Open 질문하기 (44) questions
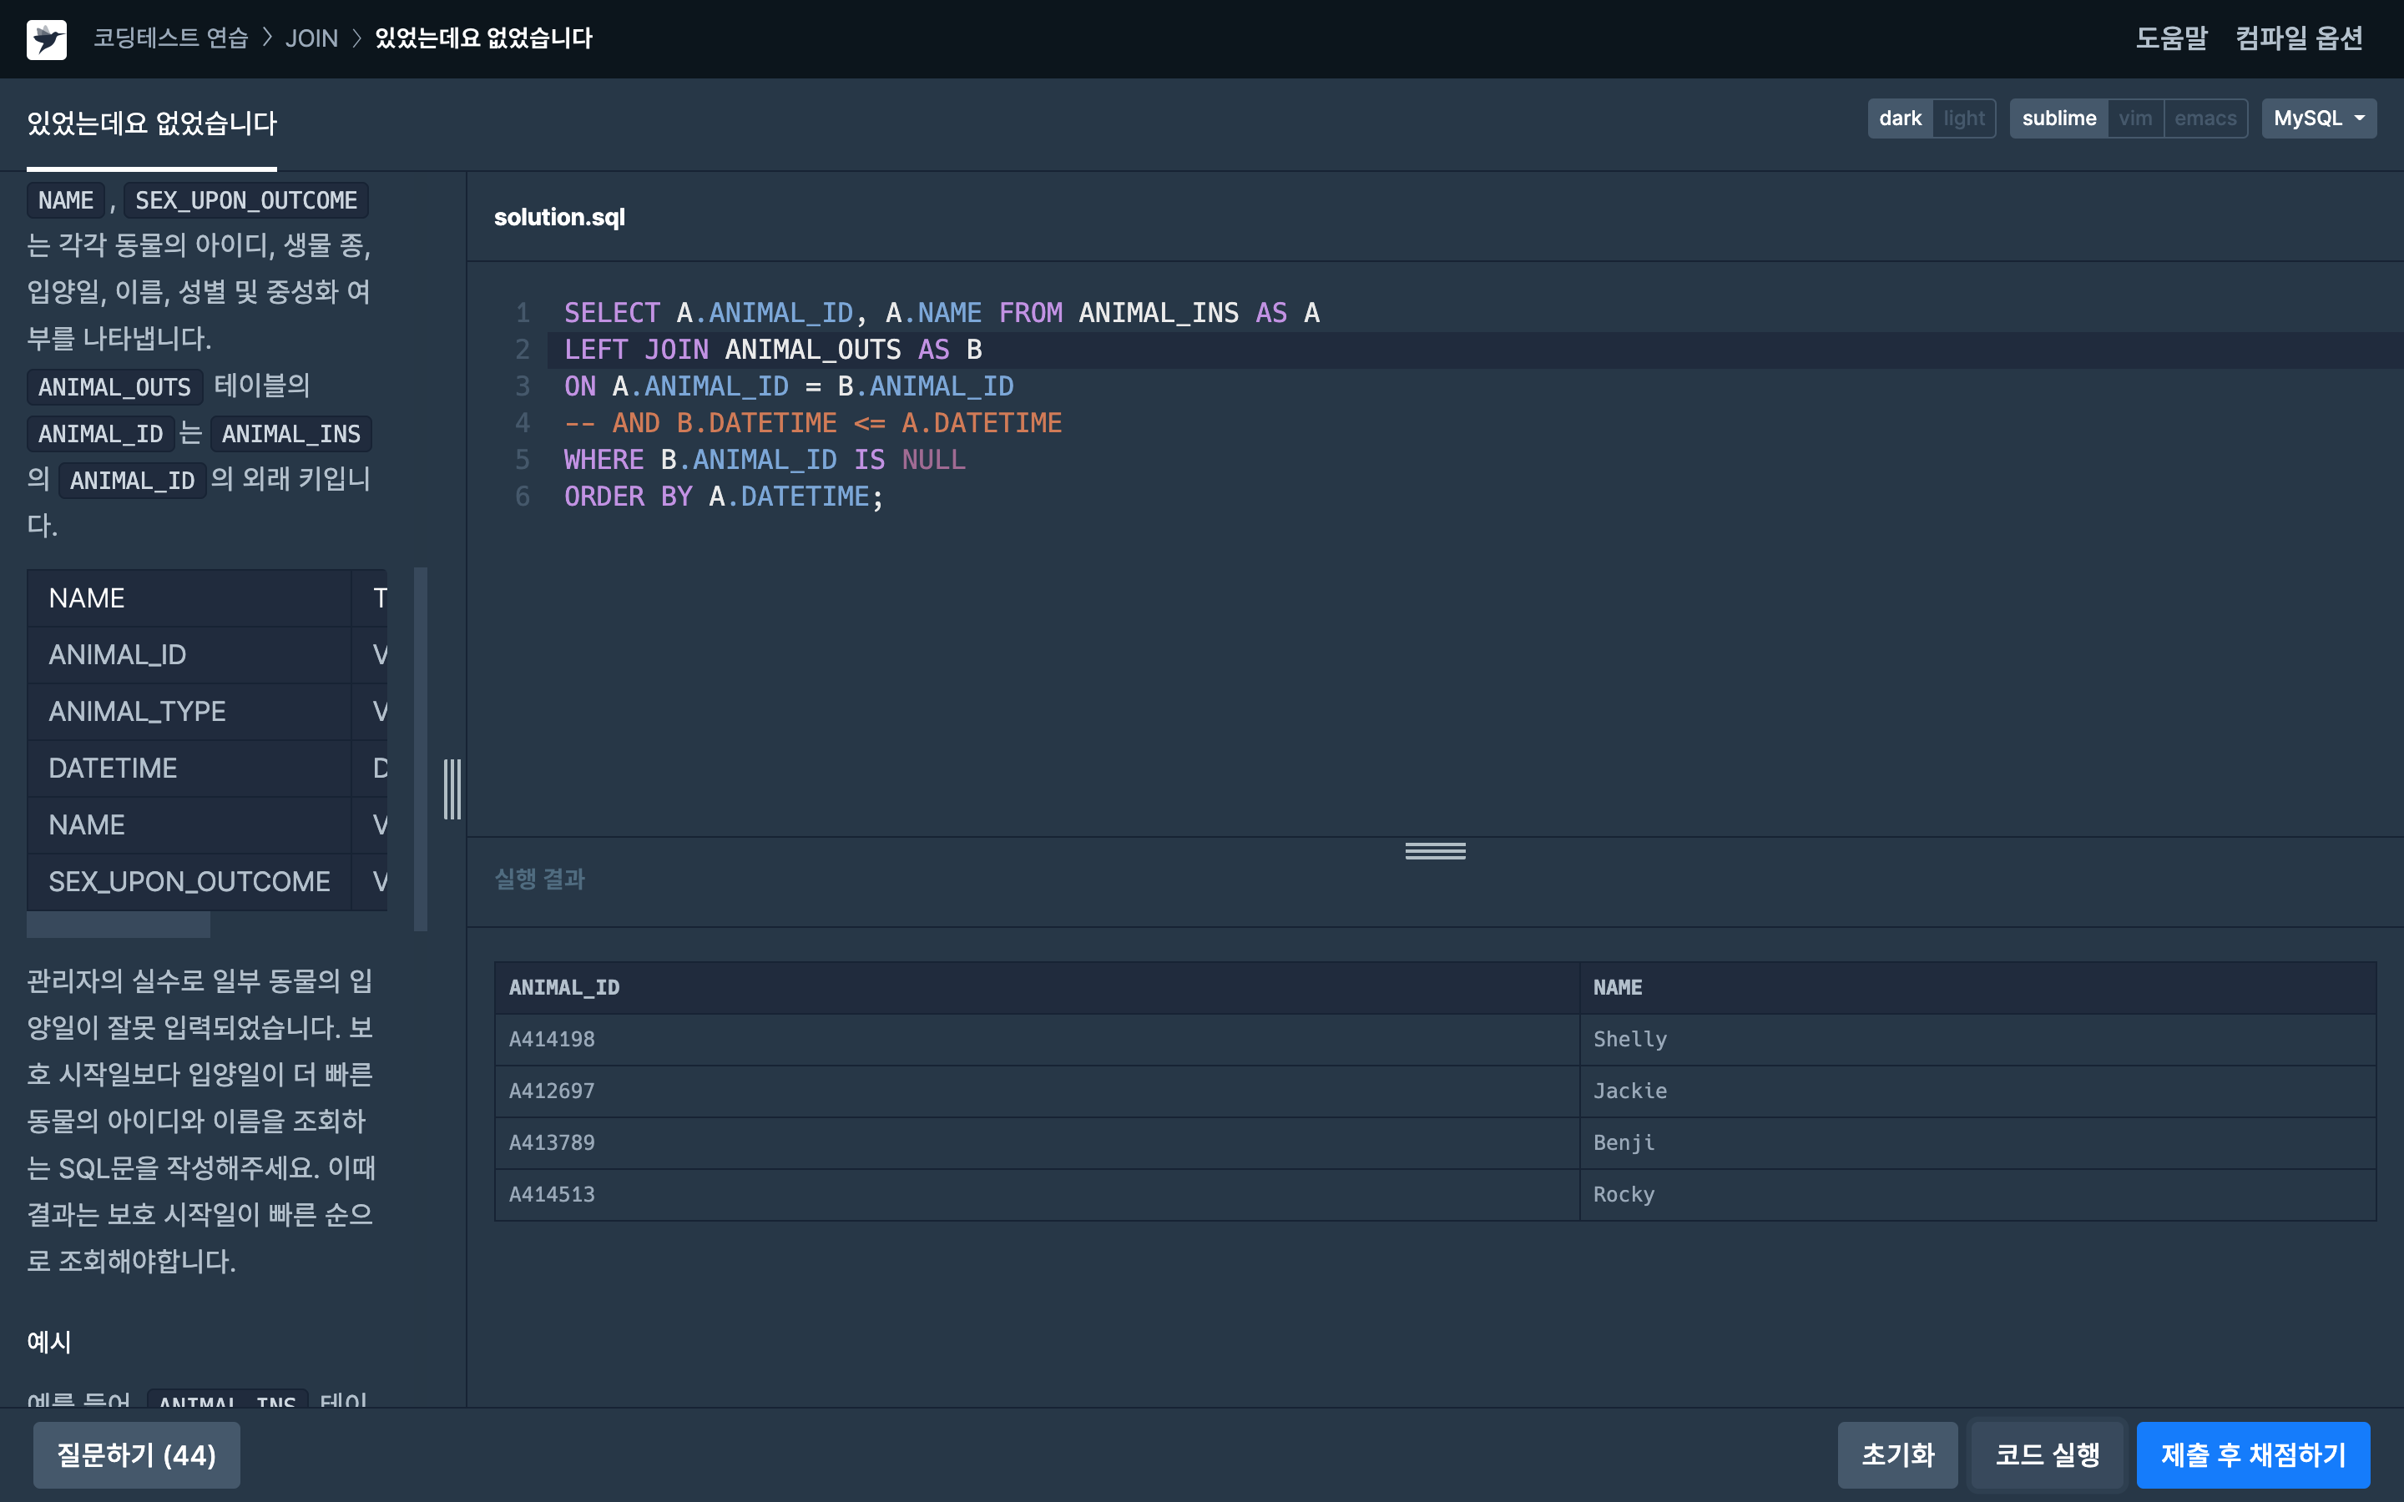Screen dimensions: 2404x1502 coord(136,1454)
